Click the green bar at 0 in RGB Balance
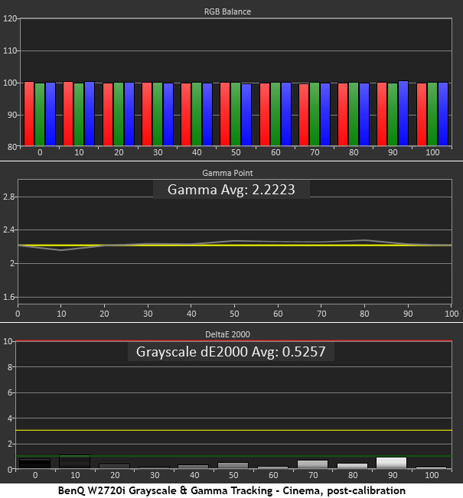Screen dimensions: 463x498 click(40, 115)
